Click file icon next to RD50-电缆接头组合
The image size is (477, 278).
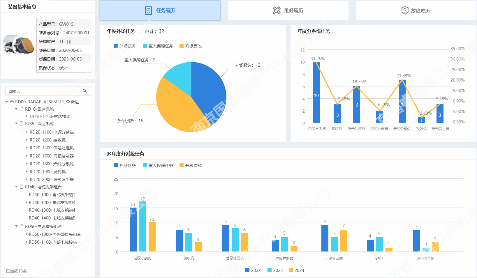22,226
